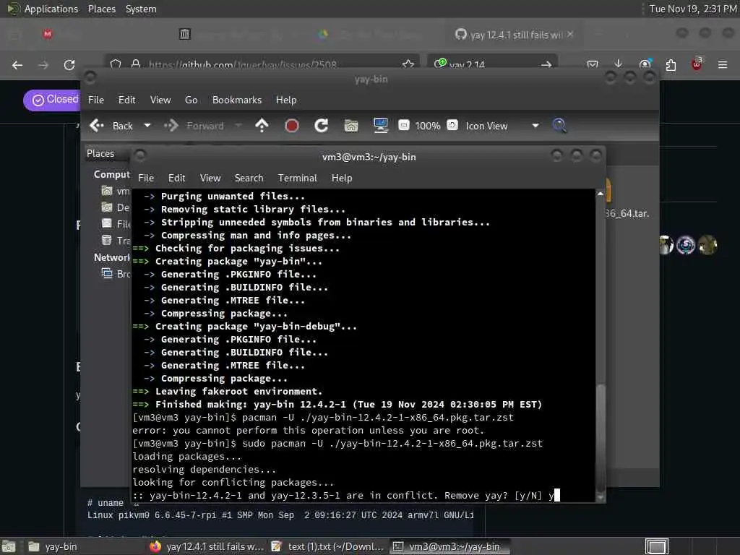Open the System menu in top panel
Image resolution: width=740 pixels, height=555 pixels.
pos(141,9)
